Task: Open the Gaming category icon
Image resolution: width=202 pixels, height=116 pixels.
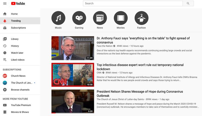Action: (x=79, y=18)
